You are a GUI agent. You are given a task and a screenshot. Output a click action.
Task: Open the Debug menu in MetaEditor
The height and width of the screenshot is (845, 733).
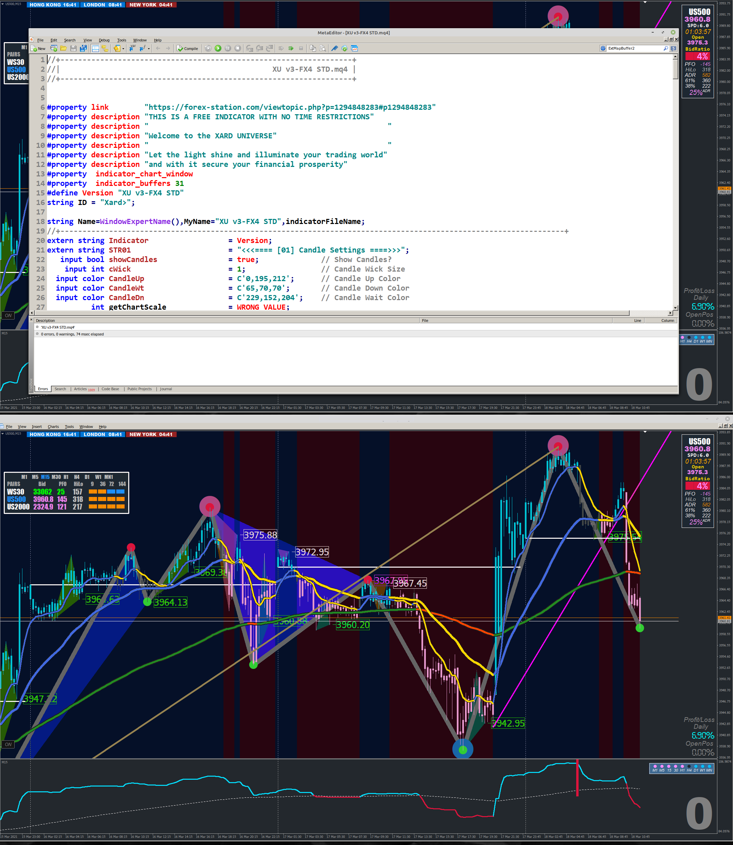click(x=104, y=40)
